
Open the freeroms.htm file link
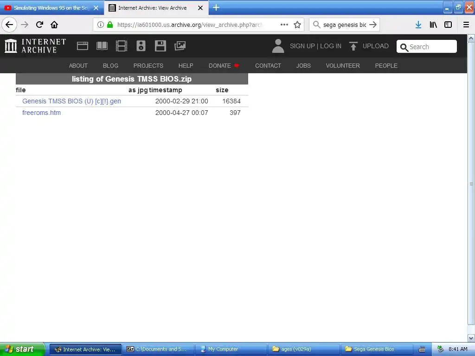tap(41, 113)
